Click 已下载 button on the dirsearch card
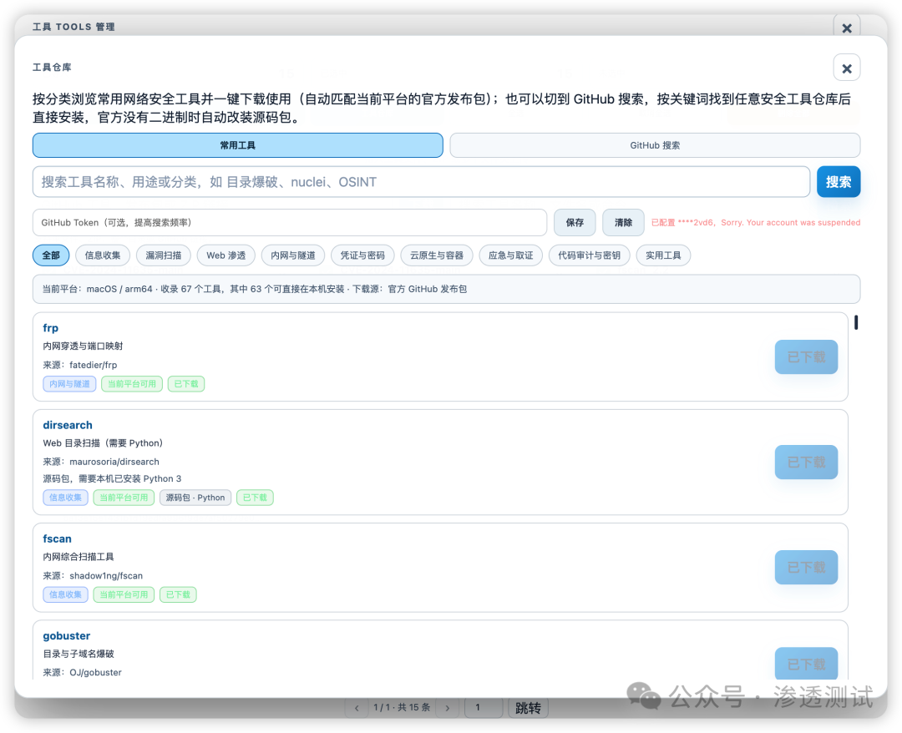Viewport: 902px width, 733px height. pyautogui.click(x=806, y=463)
